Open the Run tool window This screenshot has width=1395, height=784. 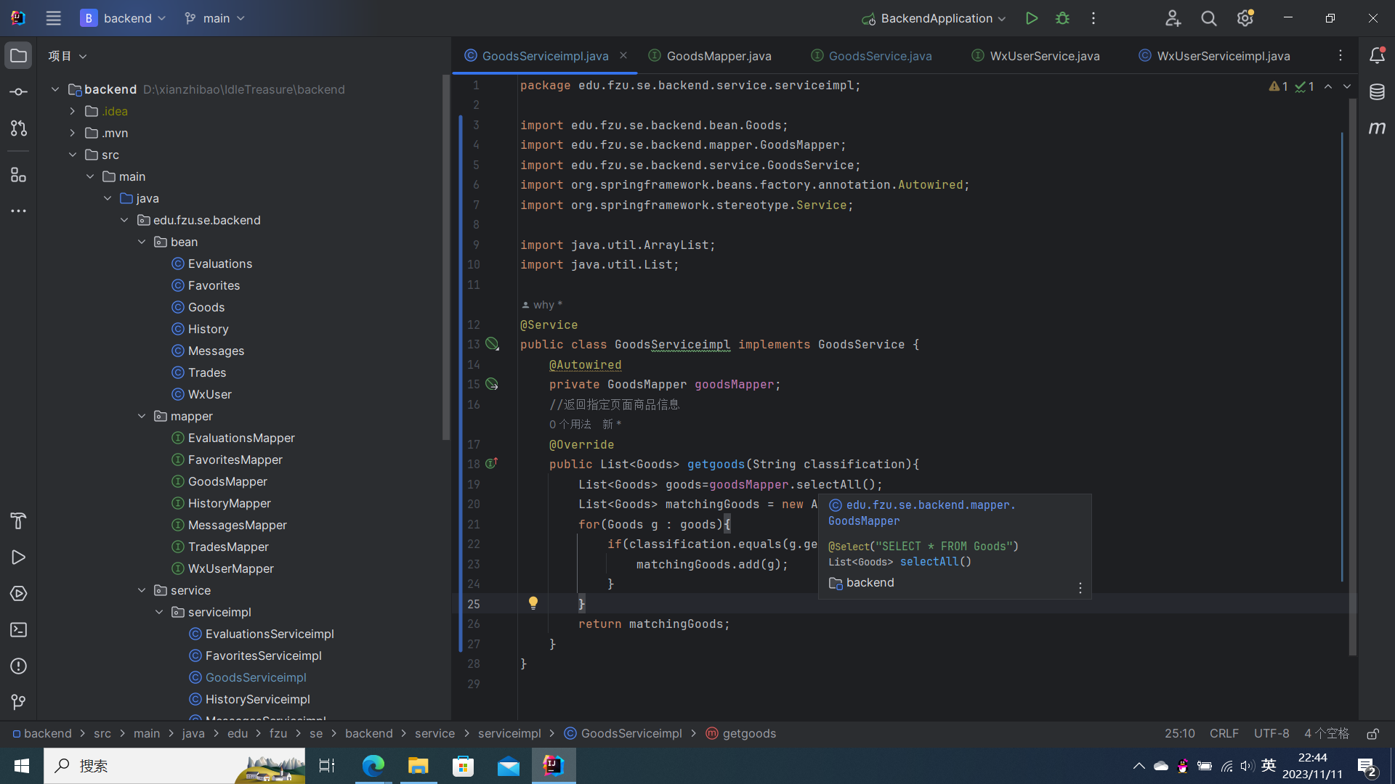pos(18,557)
